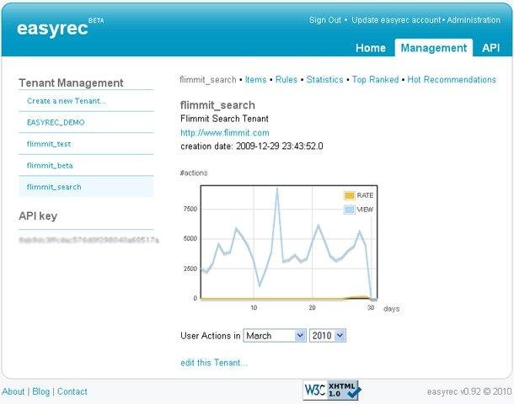514x404 pixels.
Task: Select the flimmit_search tenant in sidebar
Action: pyautogui.click(x=86, y=187)
